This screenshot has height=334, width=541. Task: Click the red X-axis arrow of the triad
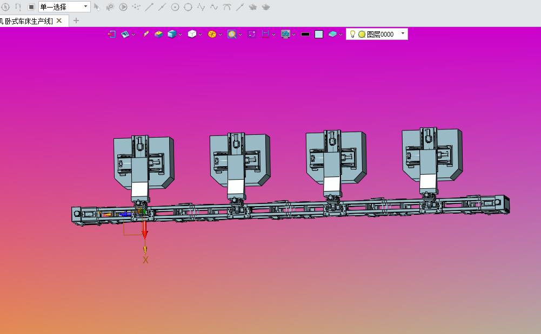(x=145, y=230)
